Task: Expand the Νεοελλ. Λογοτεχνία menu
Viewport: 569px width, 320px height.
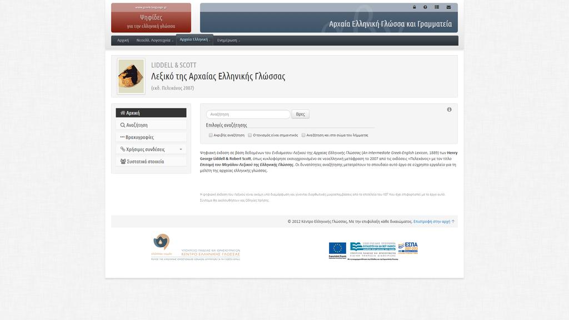Action: point(154,40)
